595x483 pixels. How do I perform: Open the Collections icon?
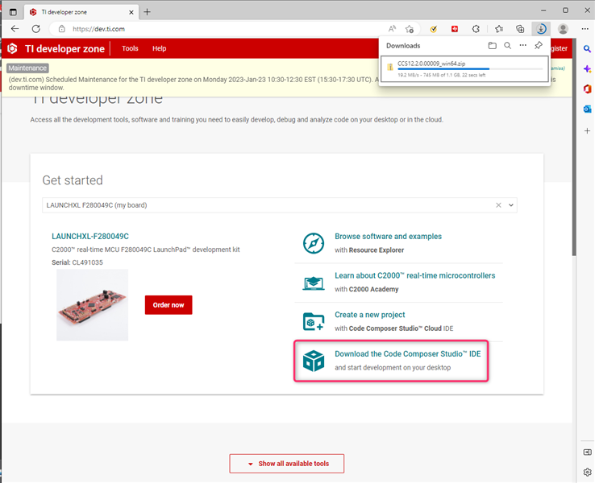(x=520, y=29)
